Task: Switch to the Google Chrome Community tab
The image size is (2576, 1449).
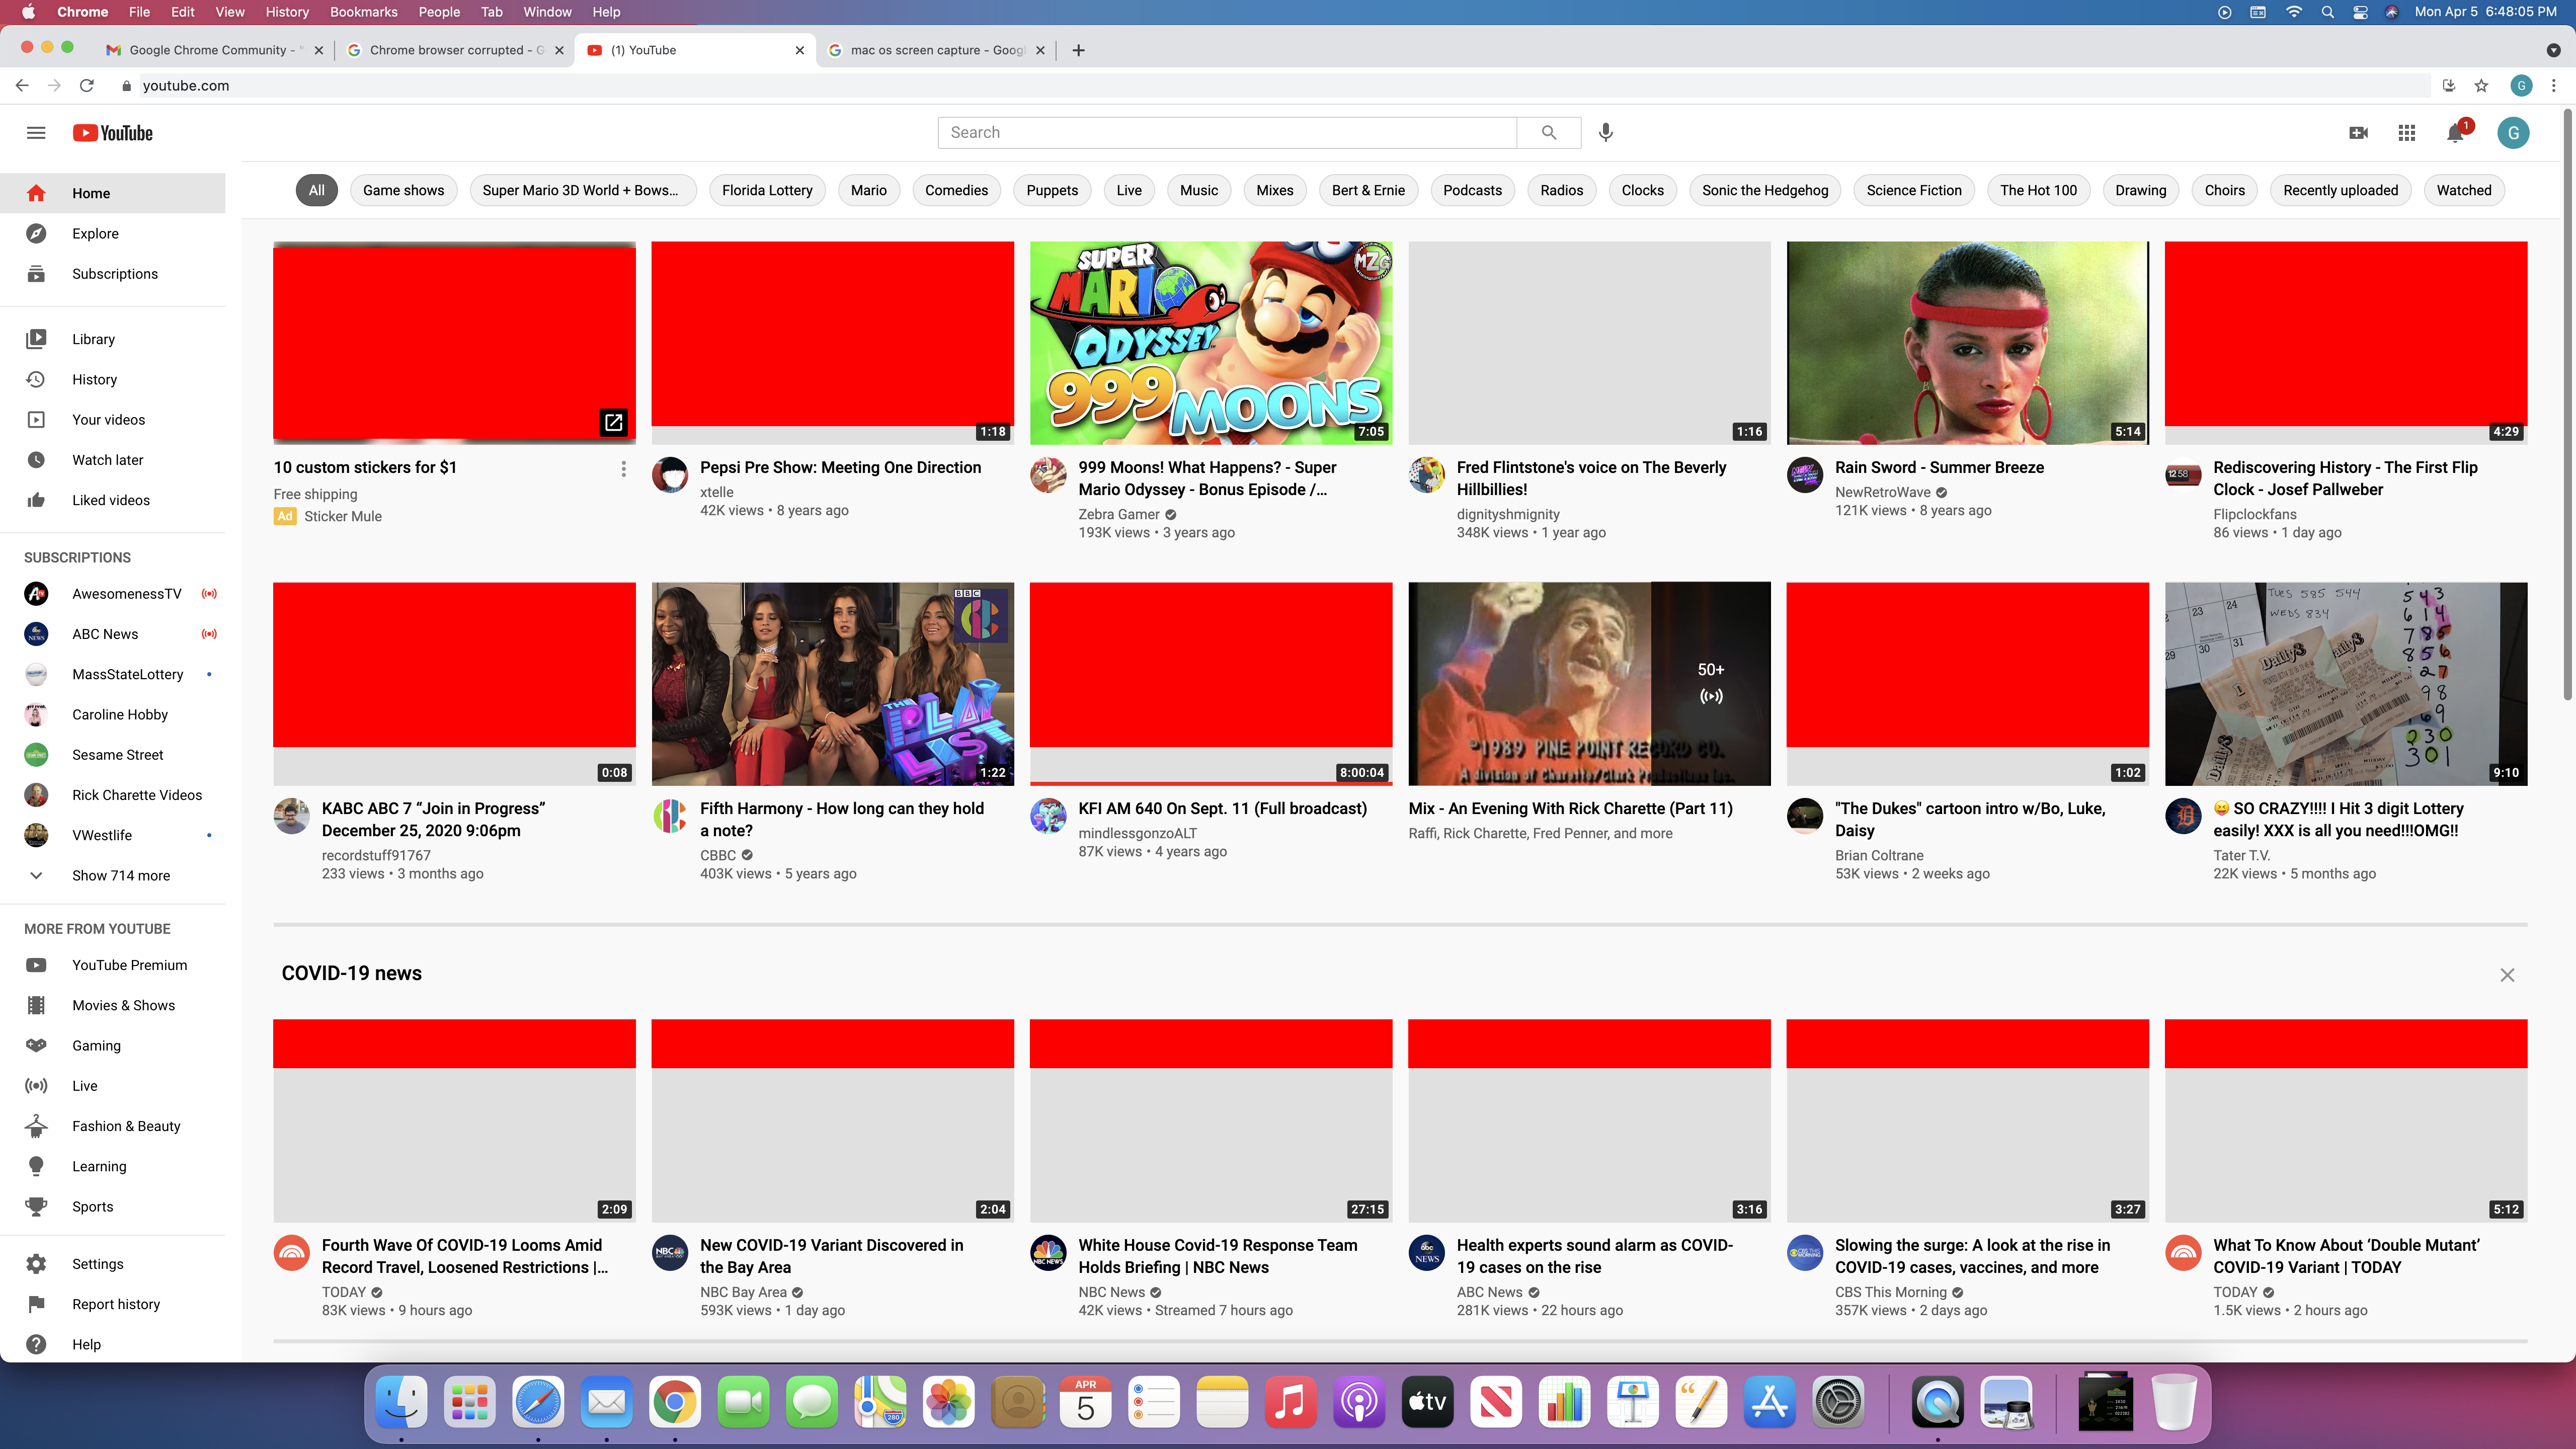Action: point(207,50)
